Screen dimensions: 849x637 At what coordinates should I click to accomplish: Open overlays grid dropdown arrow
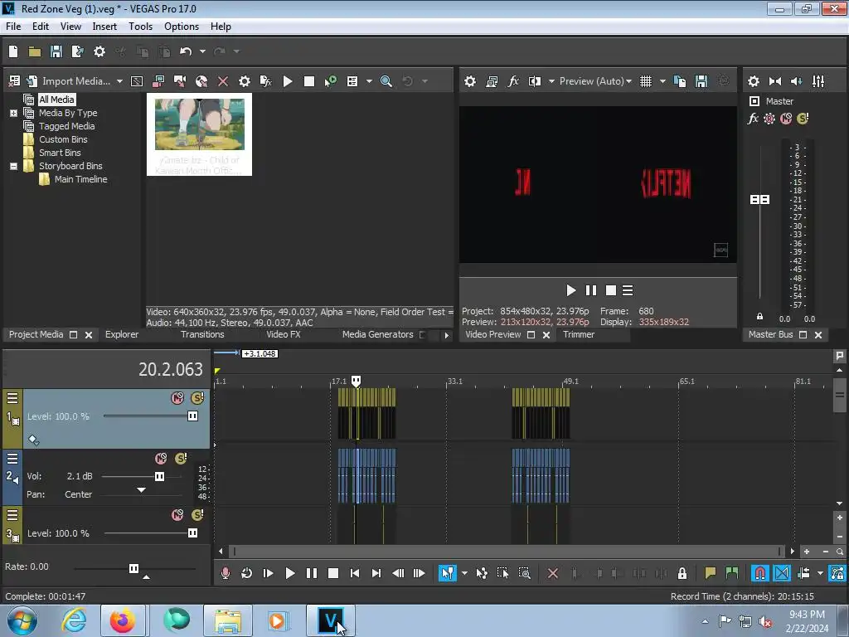(x=662, y=81)
